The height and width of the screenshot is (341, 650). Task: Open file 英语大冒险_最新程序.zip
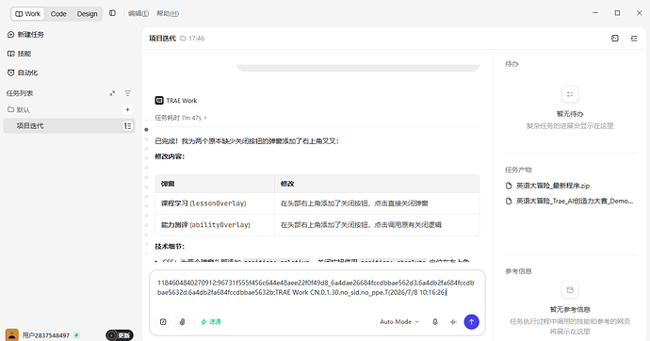point(547,186)
